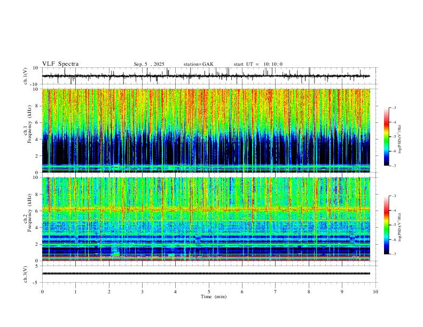The height and width of the screenshot is (327, 423).
Task: Click the time axis tick label "2"
Action: [x=109, y=292]
